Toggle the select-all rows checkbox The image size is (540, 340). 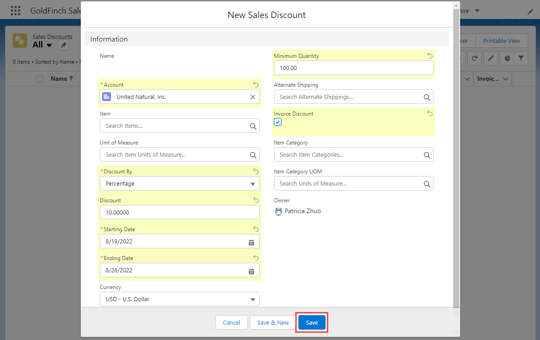coord(40,79)
